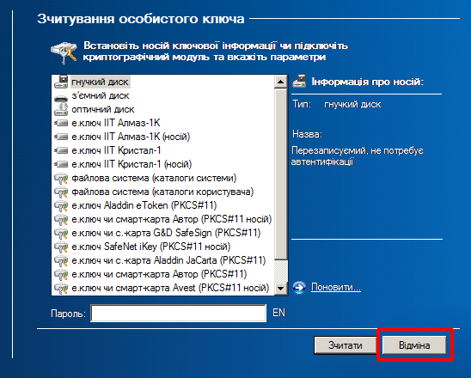
Task: Select файлова система (каталоги системи) entry
Action: click(154, 178)
